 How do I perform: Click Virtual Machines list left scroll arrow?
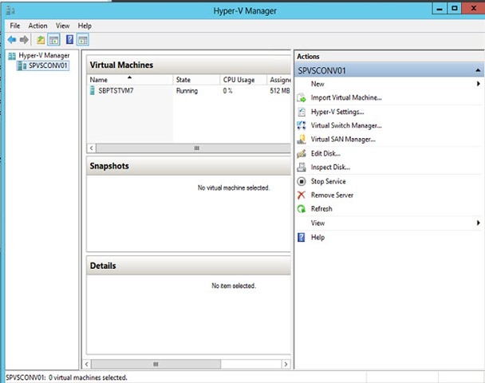click(92, 148)
